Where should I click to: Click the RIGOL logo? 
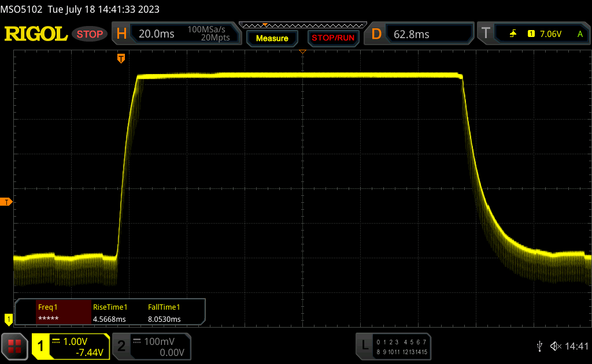pyautogui.click(x=36, y=34)
